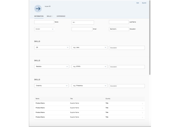Screen dimensions: 180x127
Task: Expand the CS skill category dropdown
Action: pos(52,47)
